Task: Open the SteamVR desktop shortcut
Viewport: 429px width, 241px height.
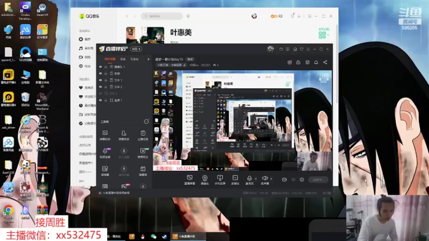Action: pos(42,10)
